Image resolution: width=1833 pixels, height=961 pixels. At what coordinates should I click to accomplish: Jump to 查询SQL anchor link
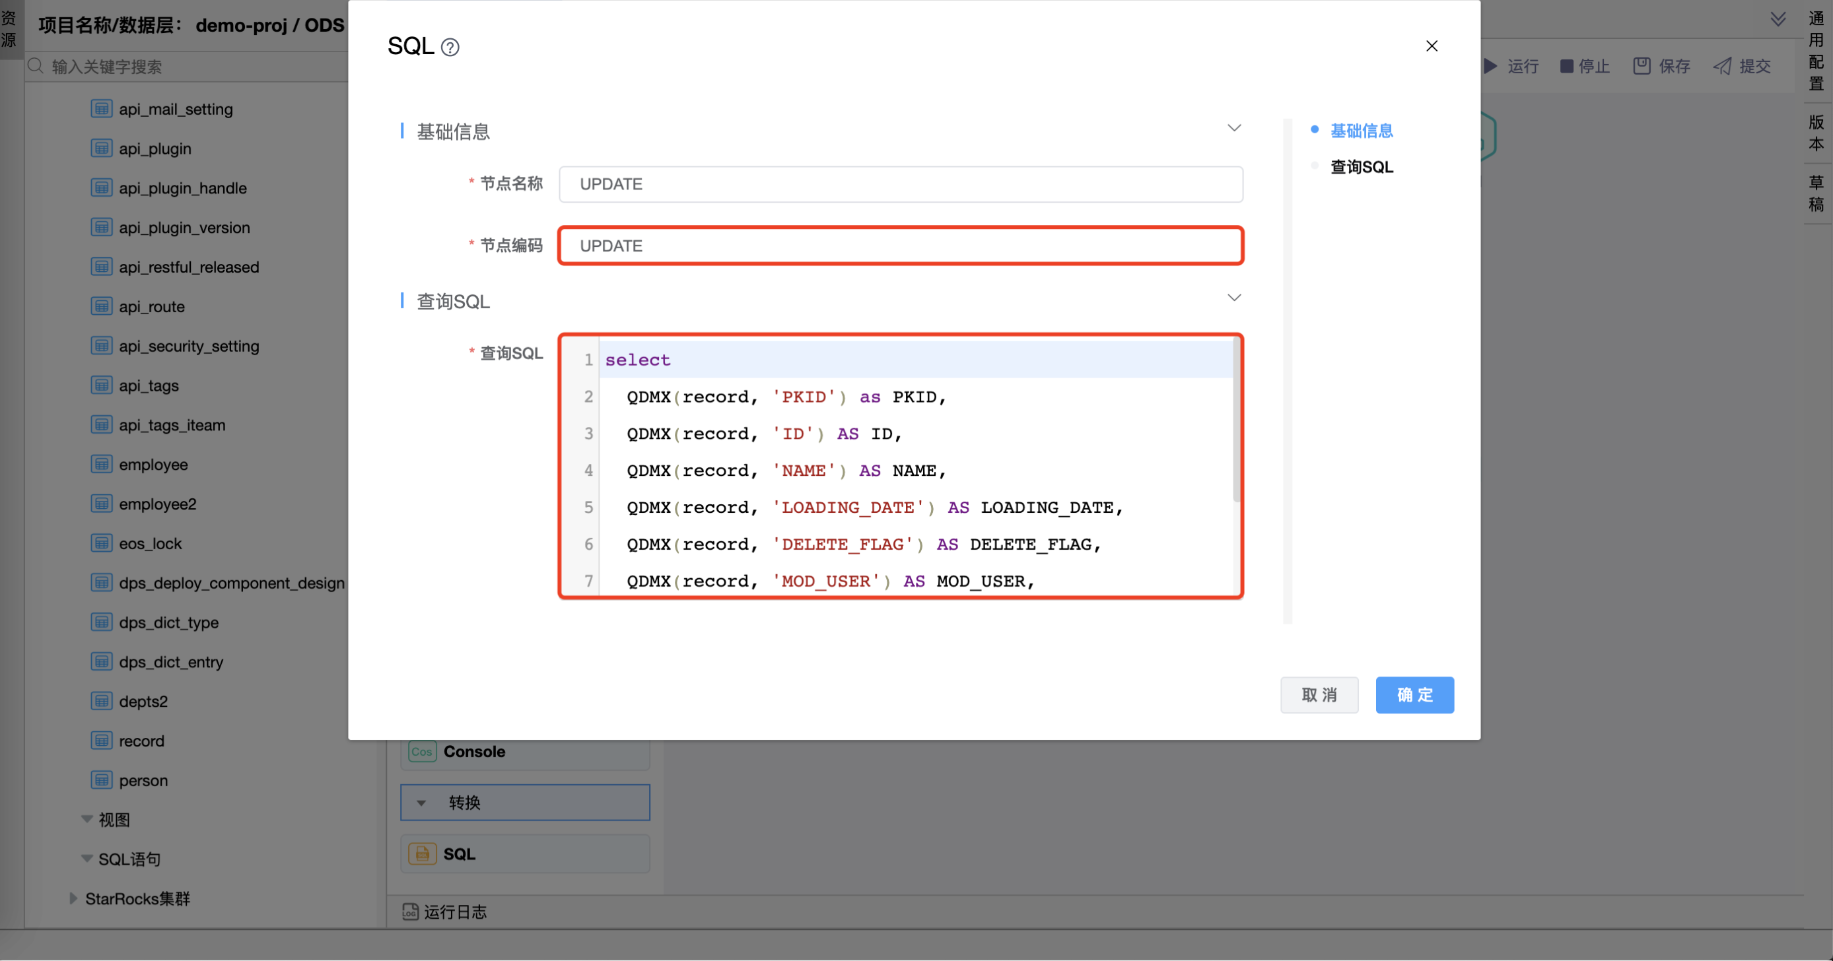tap(1362, 167)
